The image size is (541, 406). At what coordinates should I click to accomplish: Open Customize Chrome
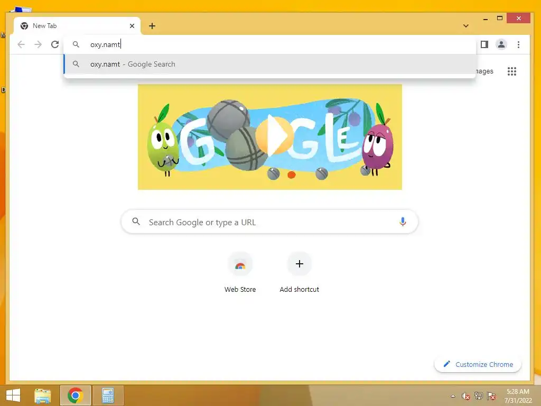click(478, 364)
